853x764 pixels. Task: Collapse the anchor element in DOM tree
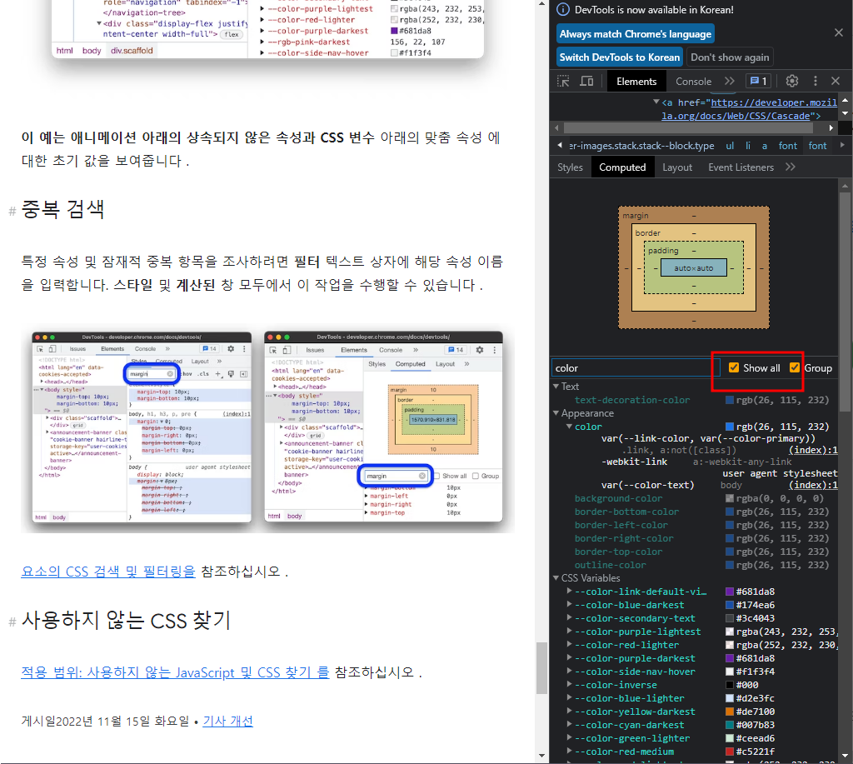[x=656, y=102]
